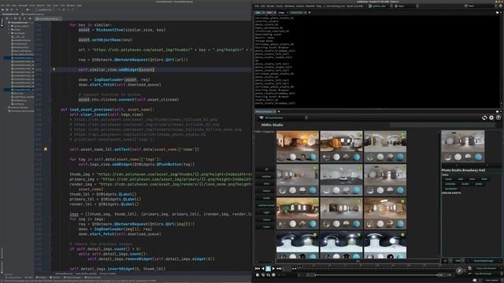Filter HDRIs by 'nature' category

(x=266, y=219)
